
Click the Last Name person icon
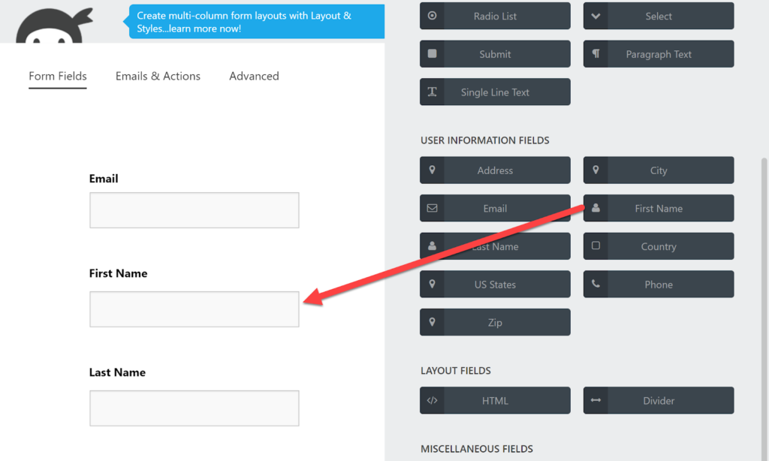(x=432, y=246)
